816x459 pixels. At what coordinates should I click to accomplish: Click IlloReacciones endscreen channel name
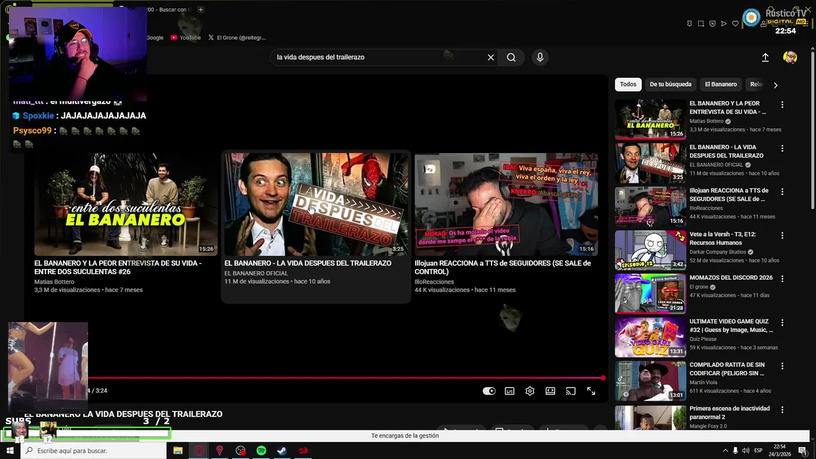point(434,282)
